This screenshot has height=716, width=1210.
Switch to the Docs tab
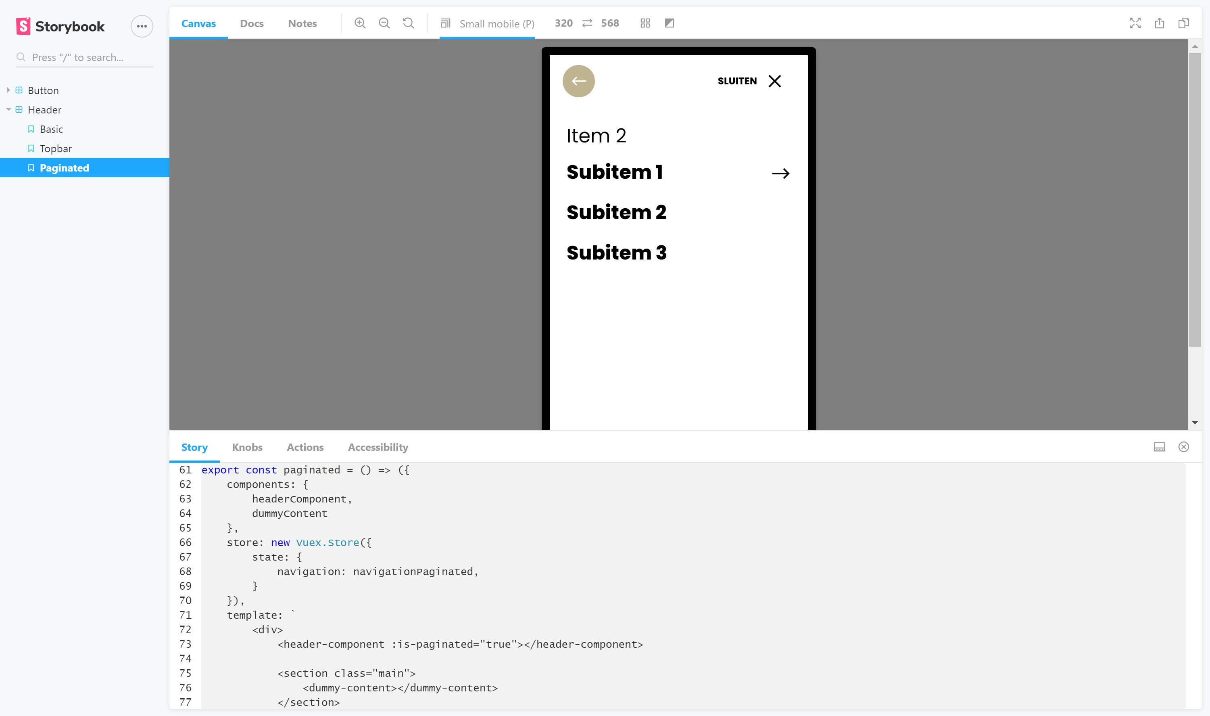(251, 23)
